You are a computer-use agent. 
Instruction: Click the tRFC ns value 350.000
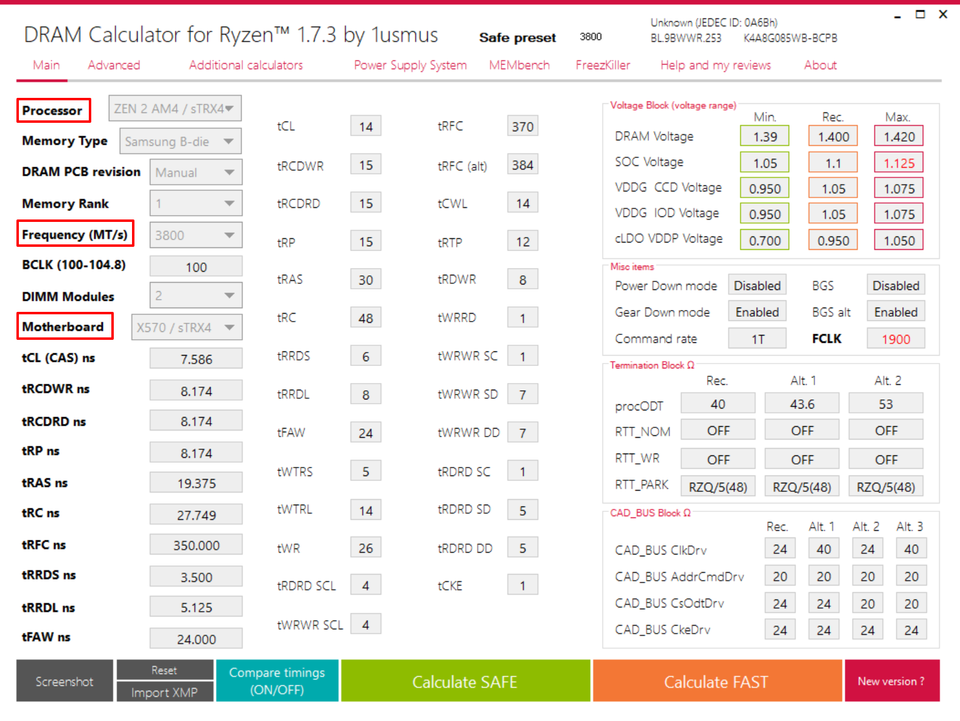click(x=196, y=545)
